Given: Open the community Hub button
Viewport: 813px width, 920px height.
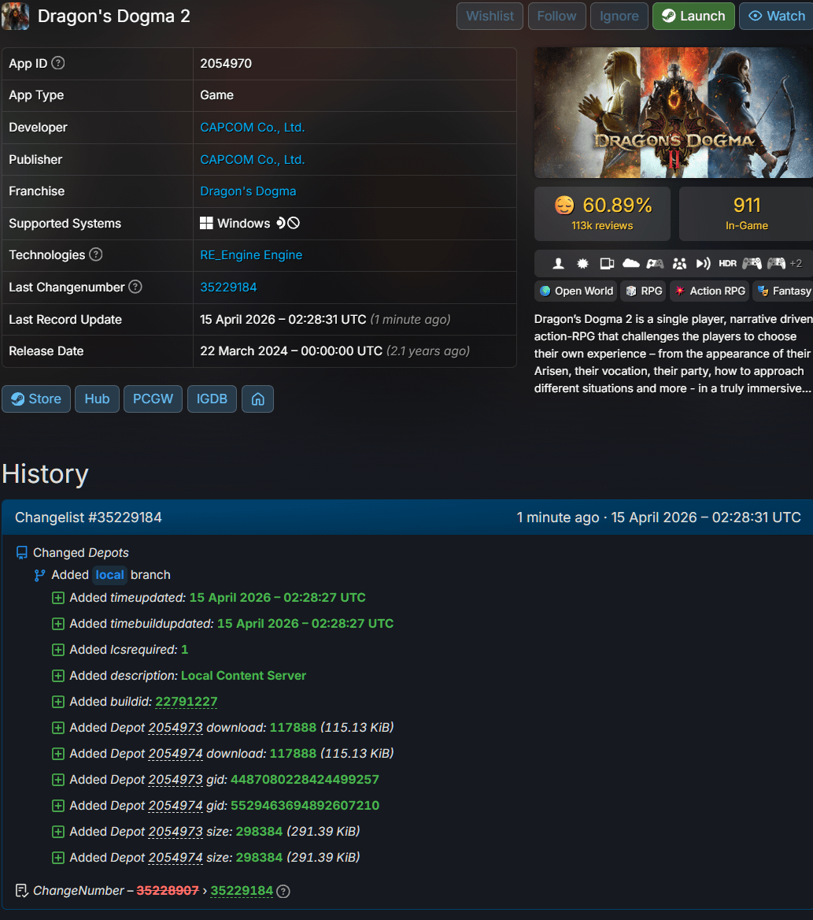Looking at the screenshot, I should tap(98, 399).
